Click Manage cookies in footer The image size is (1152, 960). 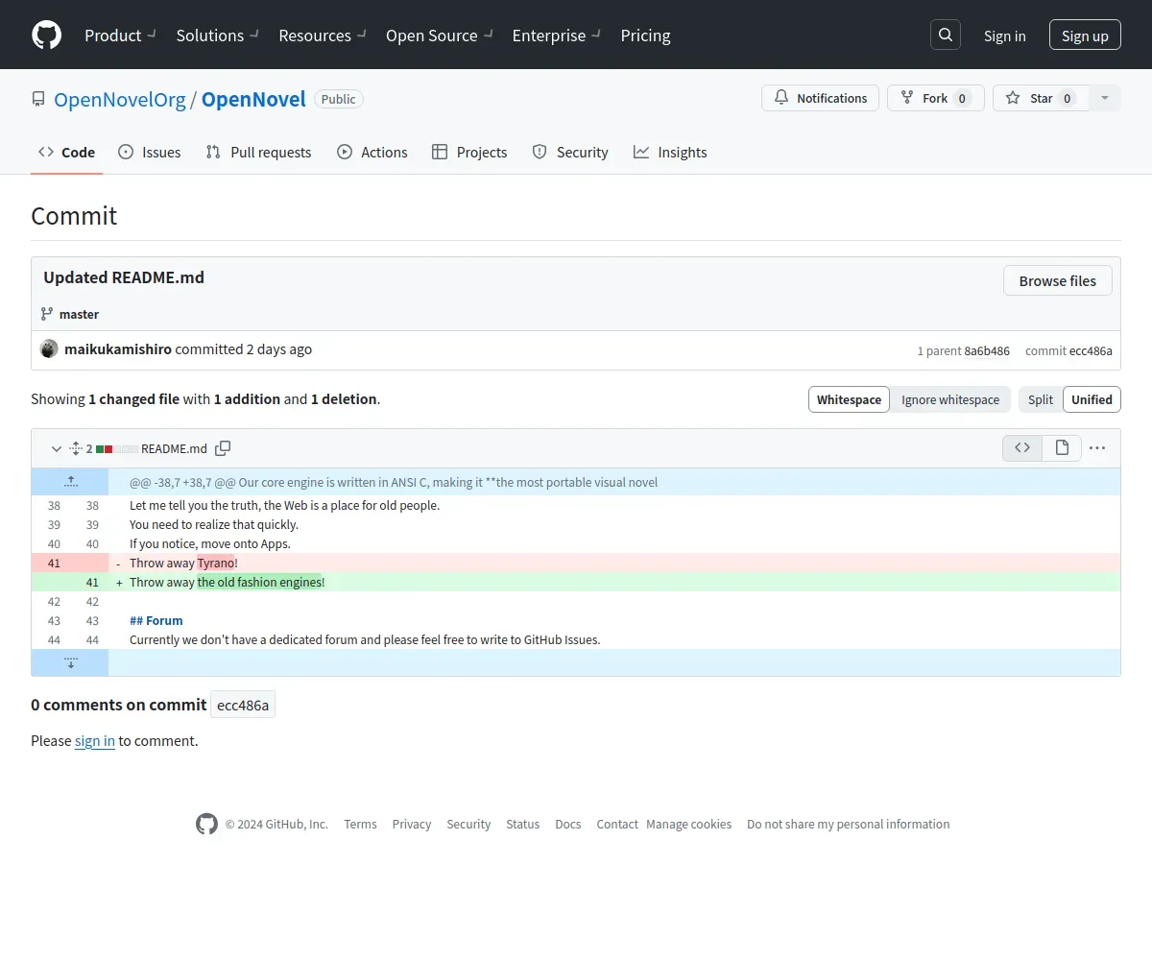coord(688,824)
